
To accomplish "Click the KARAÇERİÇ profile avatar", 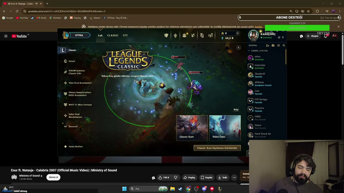I will [x=253, y=35].
